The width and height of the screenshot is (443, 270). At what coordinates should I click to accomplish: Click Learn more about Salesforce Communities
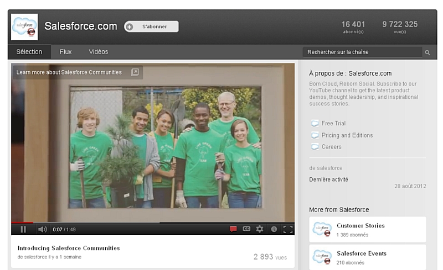tap(69, 72)
